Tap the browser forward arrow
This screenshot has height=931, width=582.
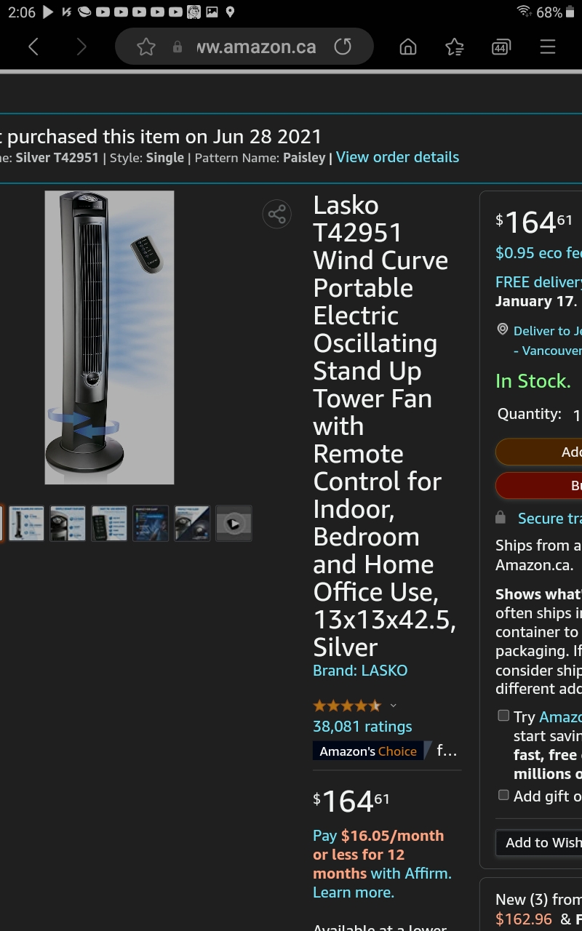pos(81,47)
